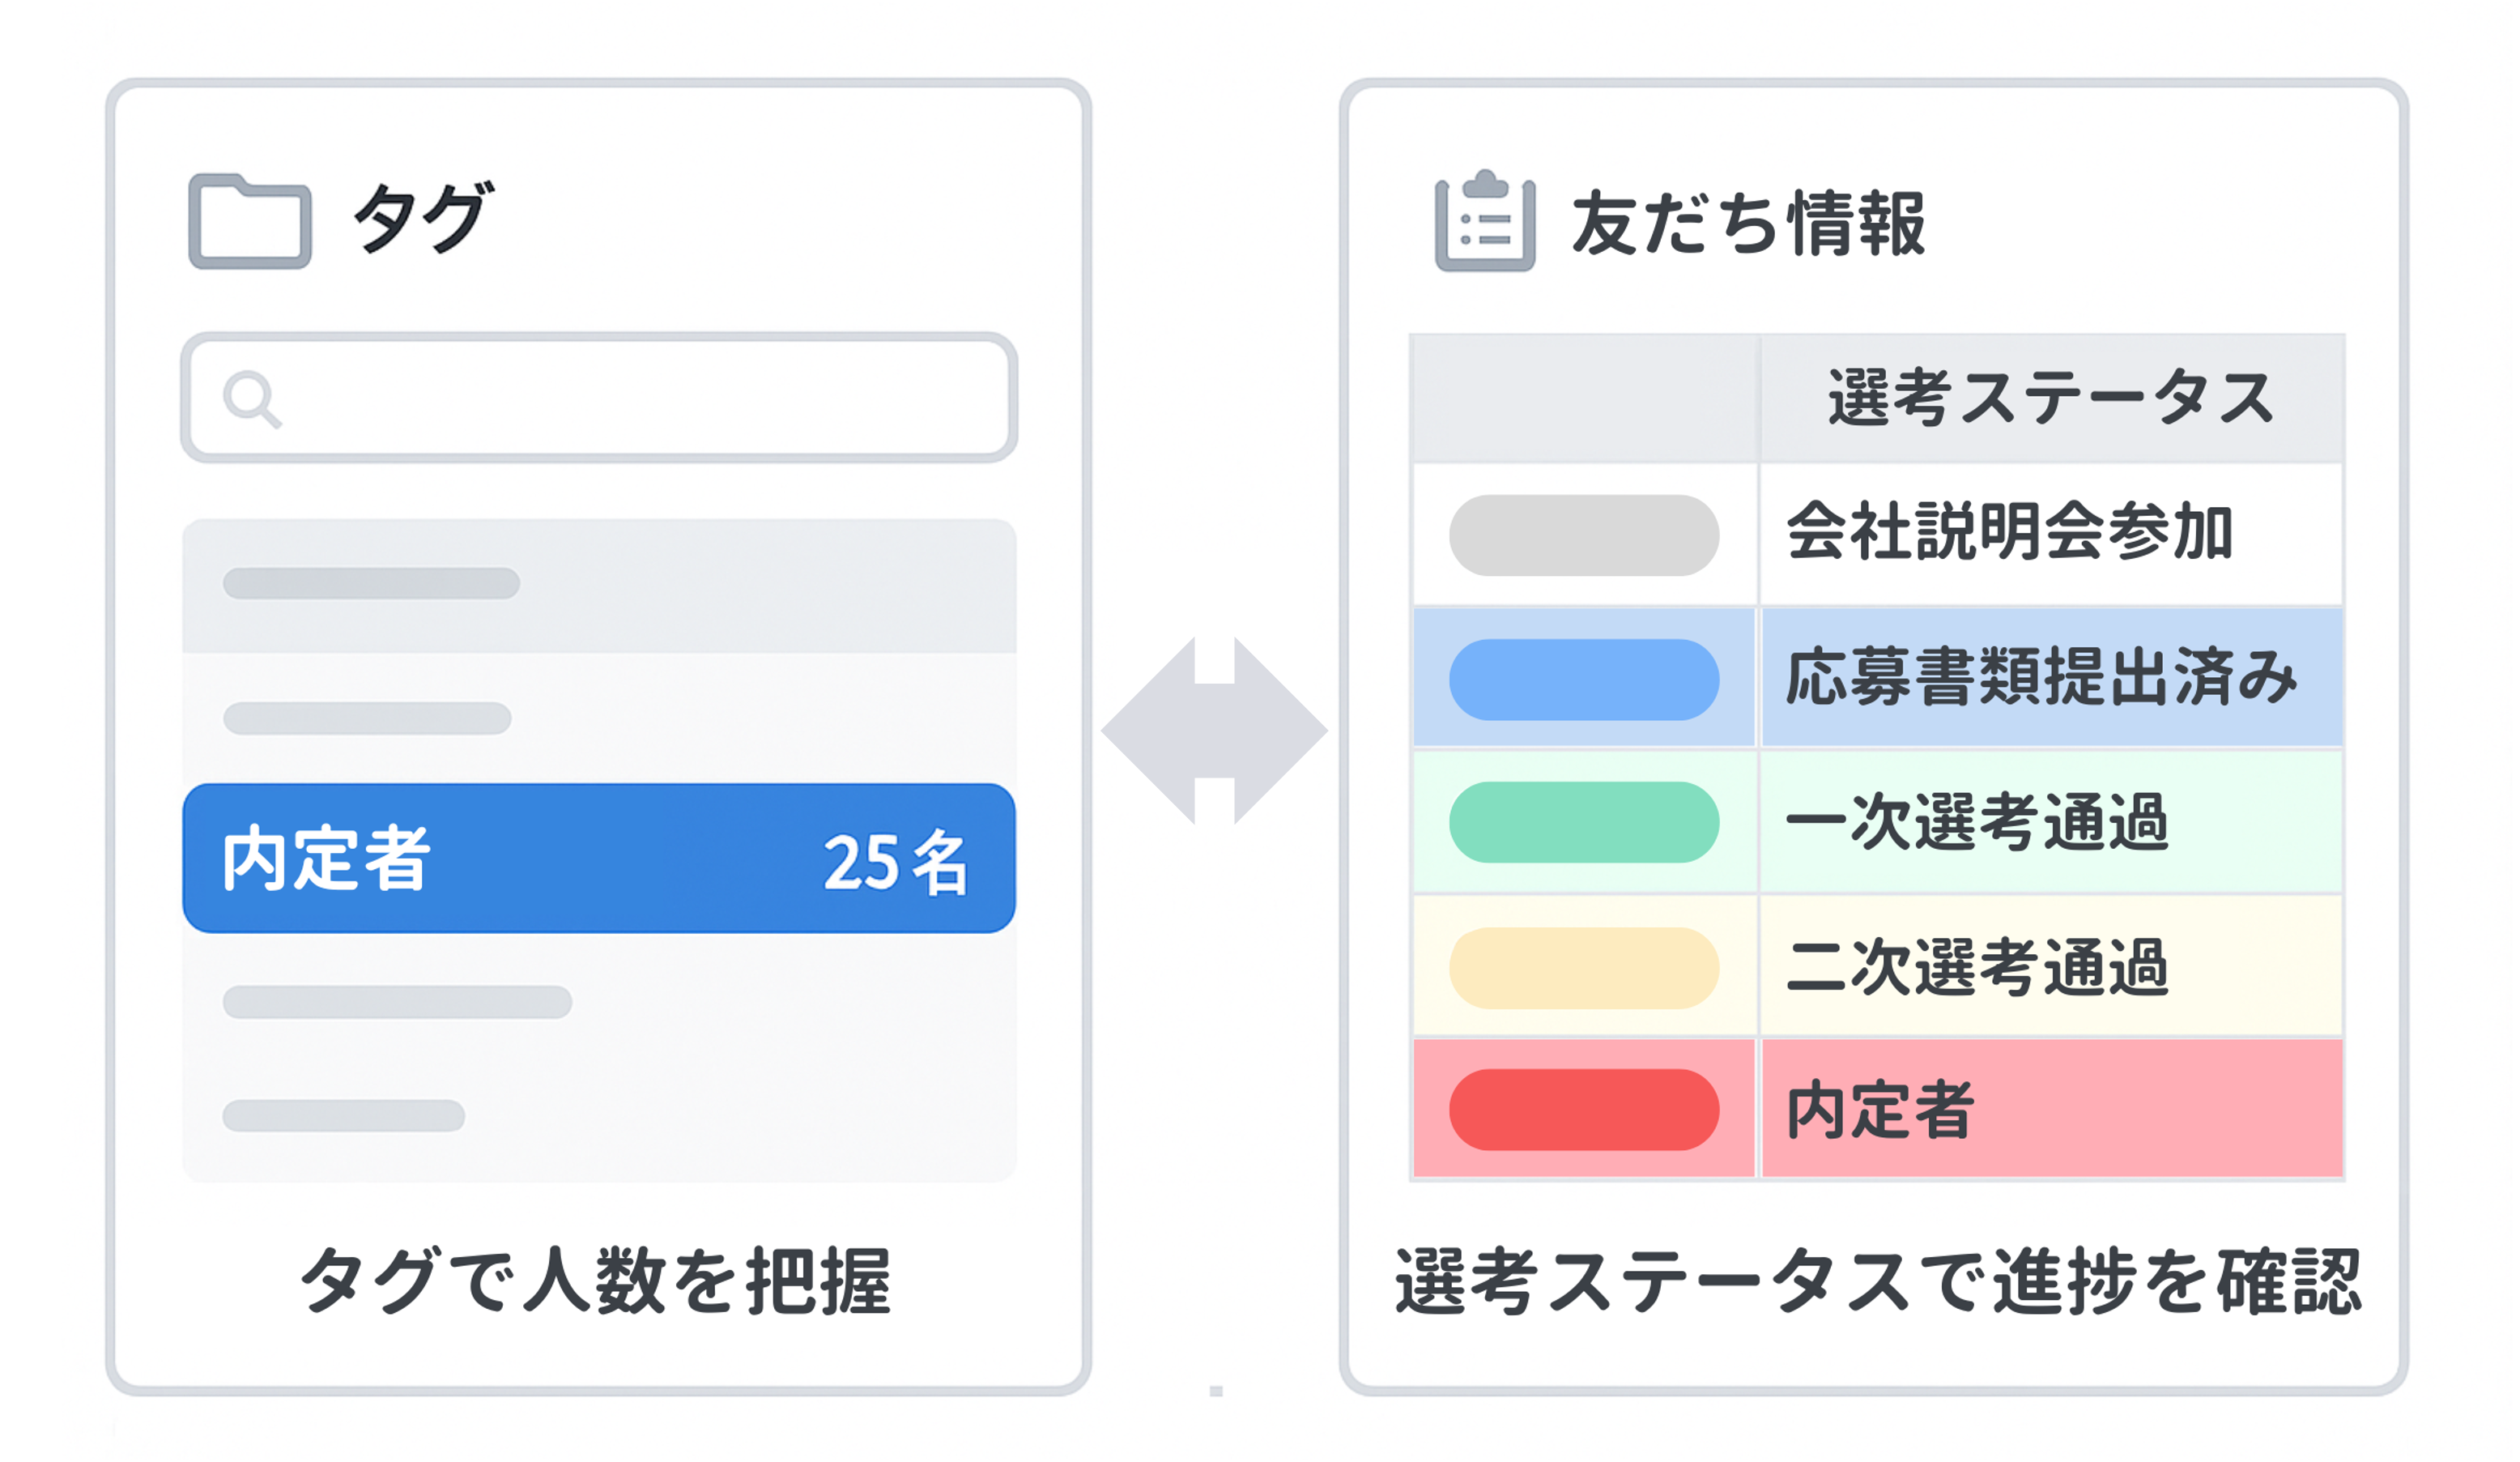Click the double-headed arrow between the panels
2520x1462 pixels.
click(1214, 730)
